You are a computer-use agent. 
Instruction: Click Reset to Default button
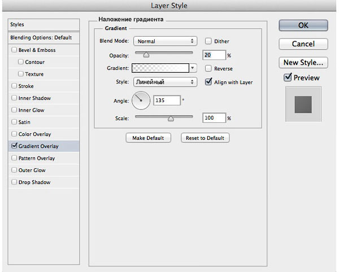205,138
